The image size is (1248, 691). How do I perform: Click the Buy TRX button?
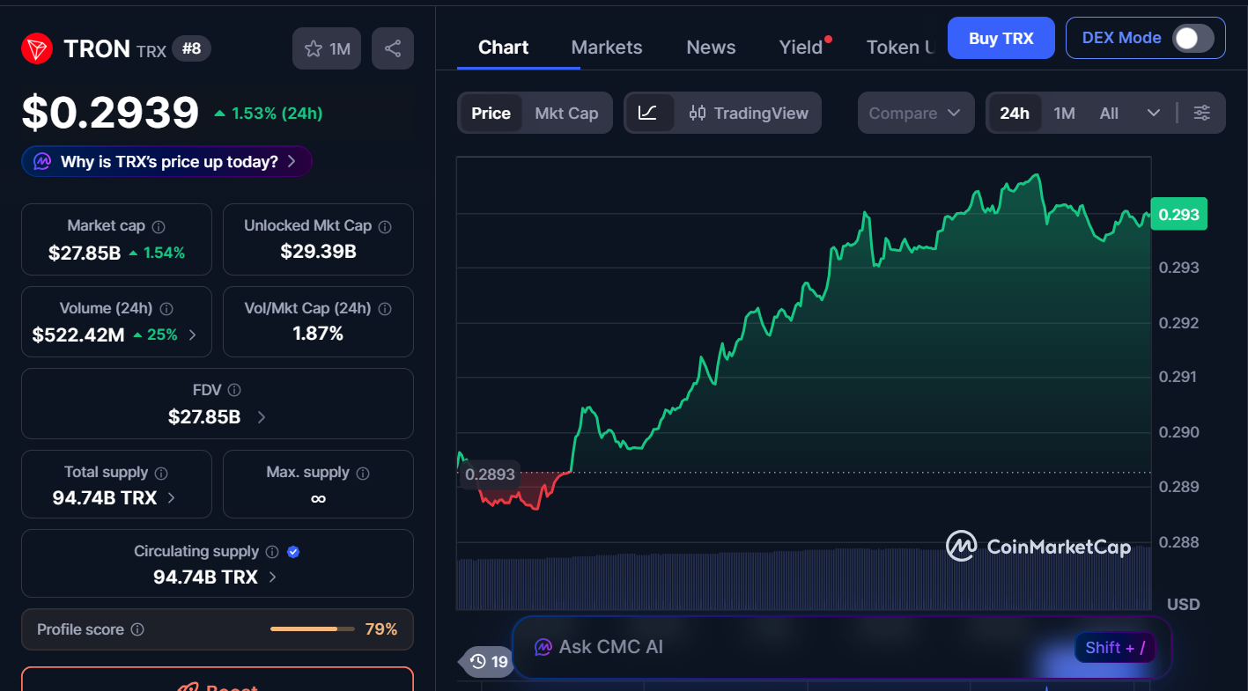pyautogui.click(x=1001, y=38)
